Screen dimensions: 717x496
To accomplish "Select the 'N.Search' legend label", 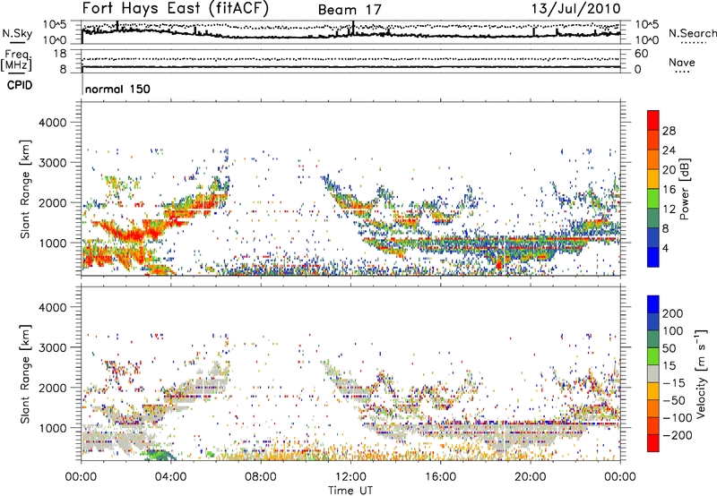I will (692, 33).
